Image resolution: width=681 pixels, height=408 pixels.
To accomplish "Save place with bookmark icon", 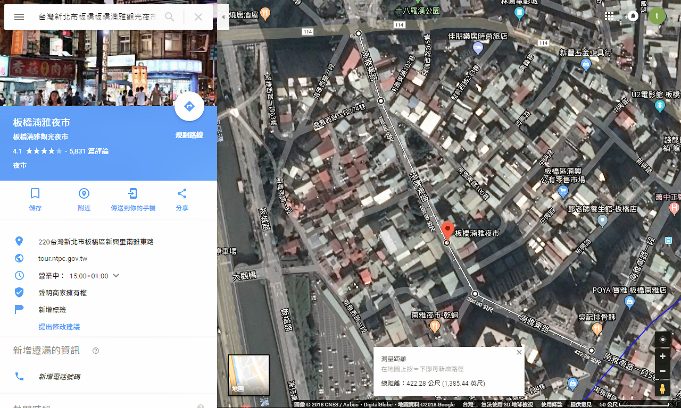I will 35,193.
